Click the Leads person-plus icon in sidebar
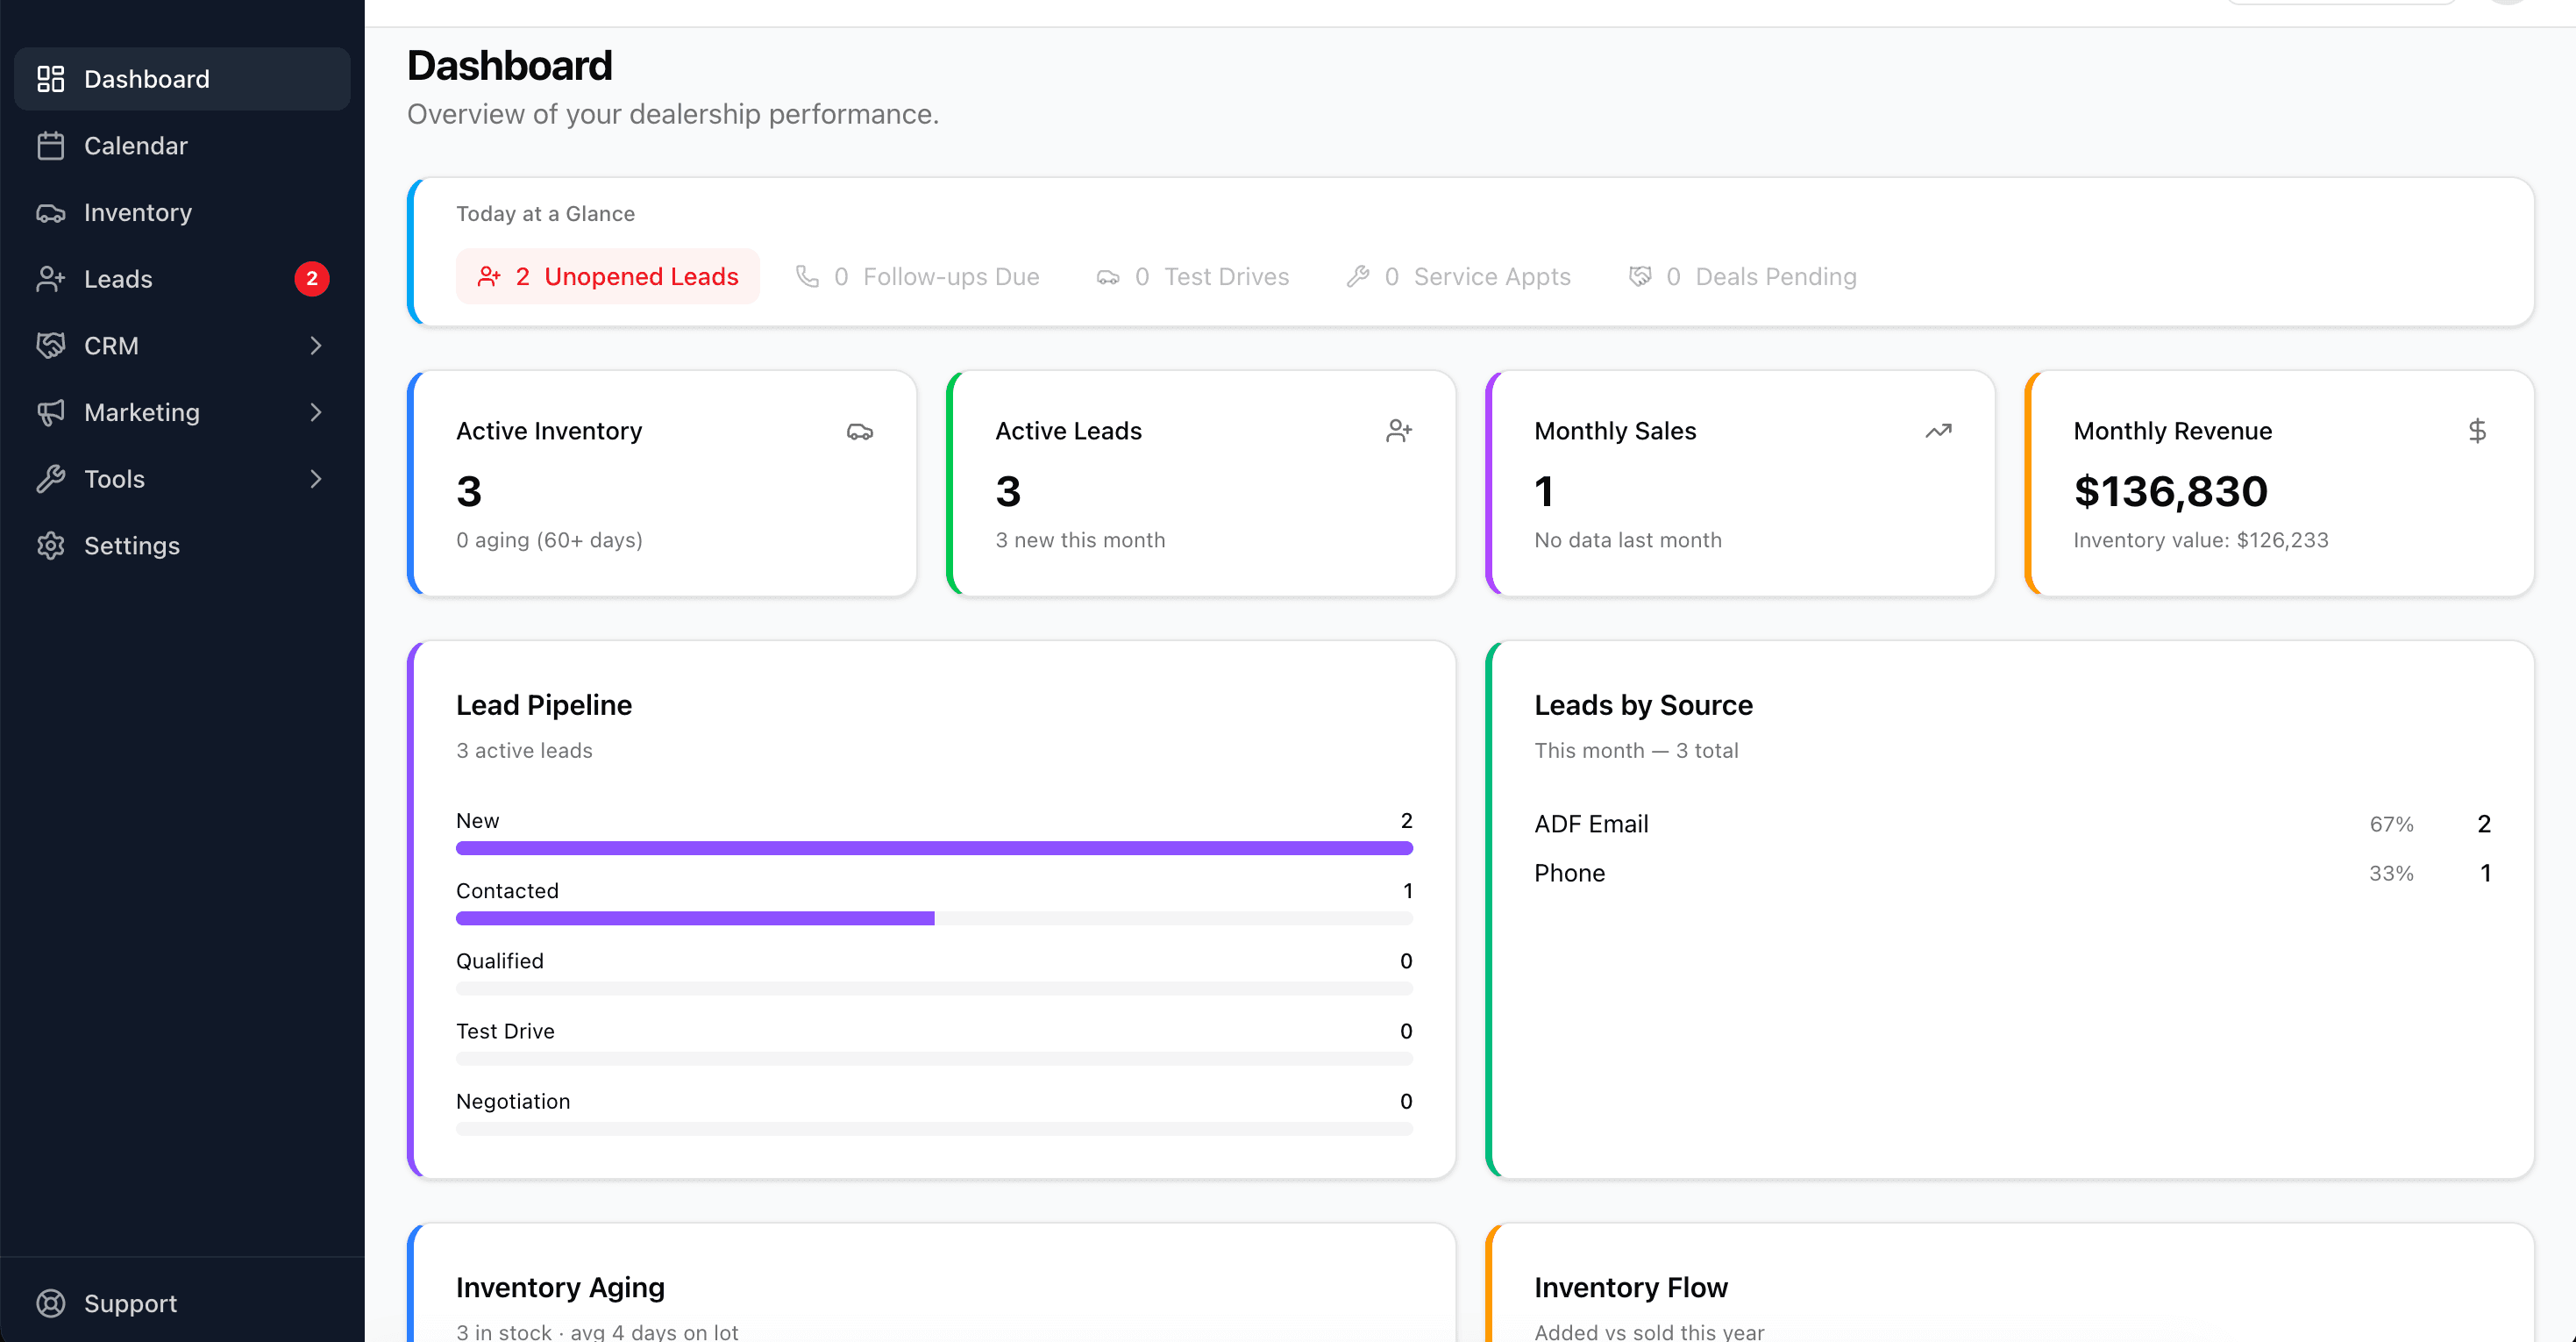 tap(51, 279)
